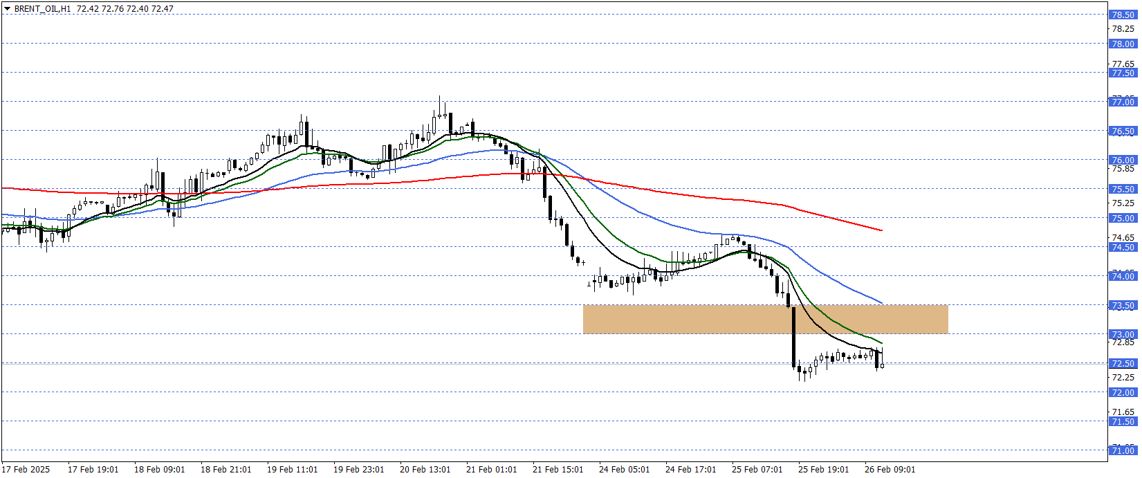Click the 75.50 price level label
The height and width of the screenshot is (478, 1142).
point(1123,189)
